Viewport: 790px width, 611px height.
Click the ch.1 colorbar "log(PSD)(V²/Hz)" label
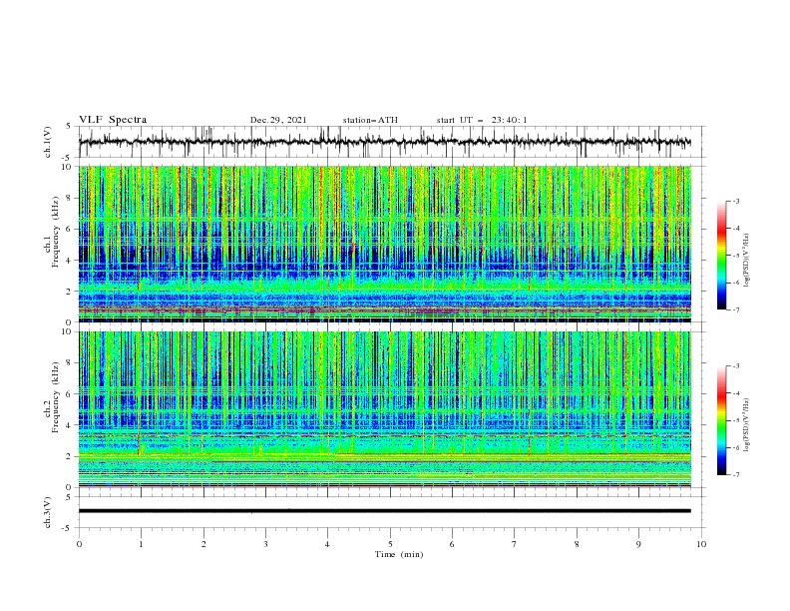[x=747, y=261]
